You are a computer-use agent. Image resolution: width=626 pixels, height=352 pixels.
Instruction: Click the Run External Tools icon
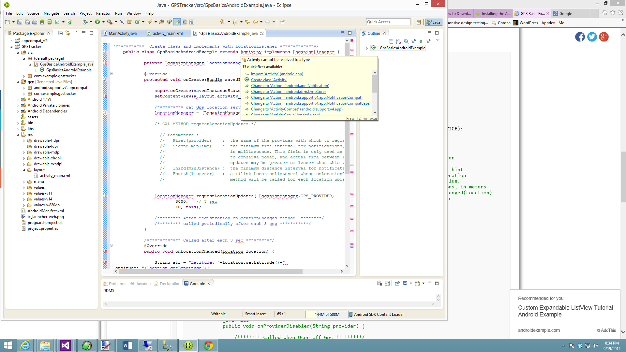[110, 22]
